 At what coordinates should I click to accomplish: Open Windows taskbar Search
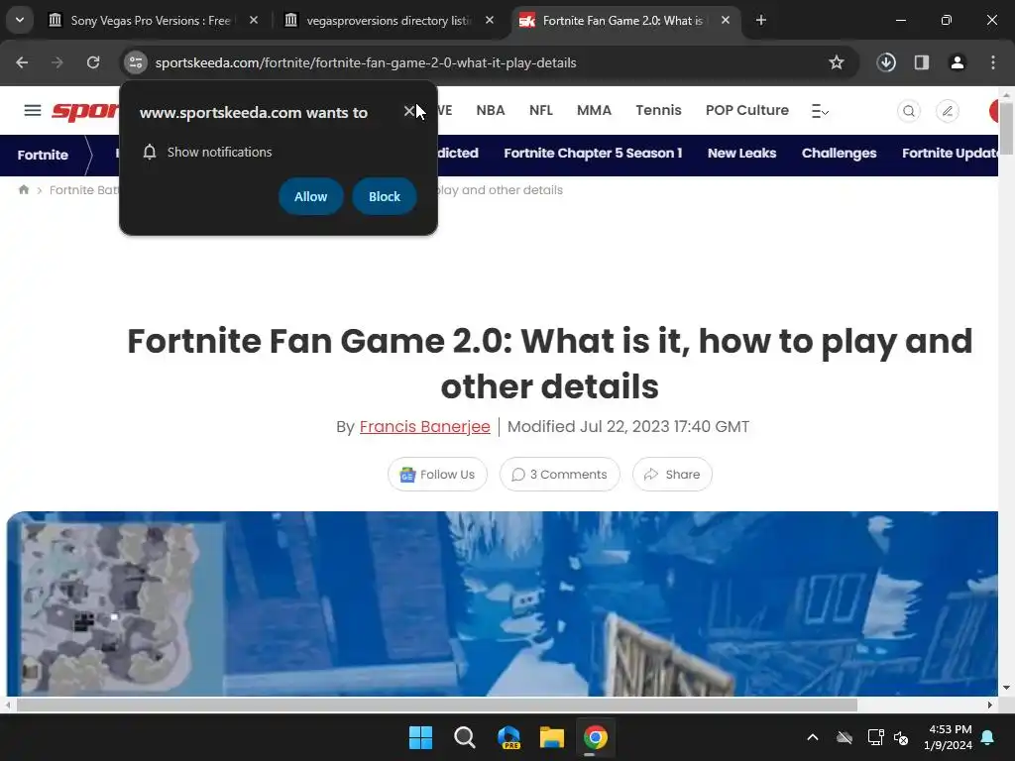(x=464, y=737)
